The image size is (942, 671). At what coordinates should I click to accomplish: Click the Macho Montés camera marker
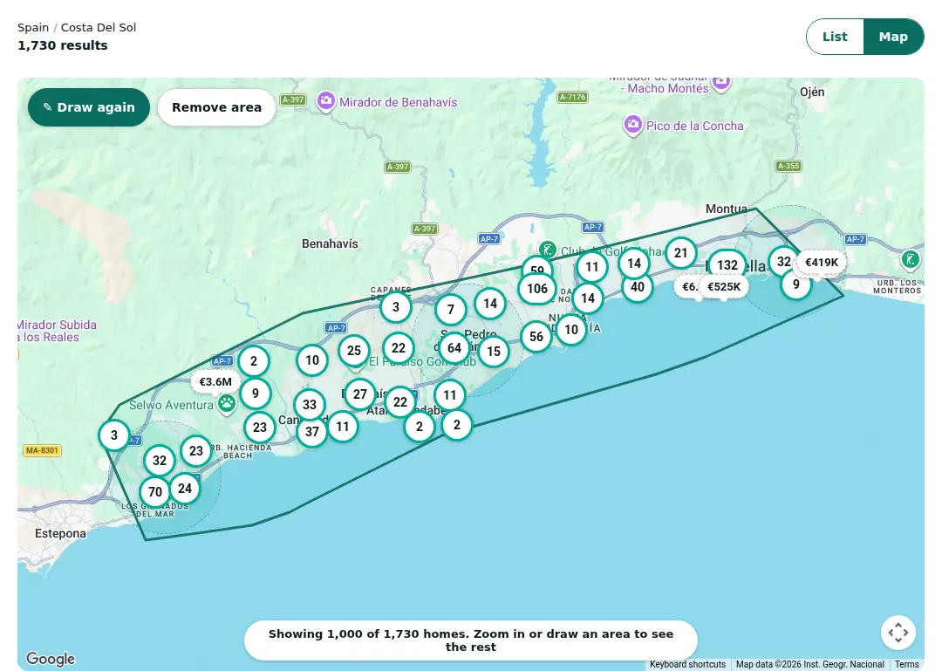[721, 82]
